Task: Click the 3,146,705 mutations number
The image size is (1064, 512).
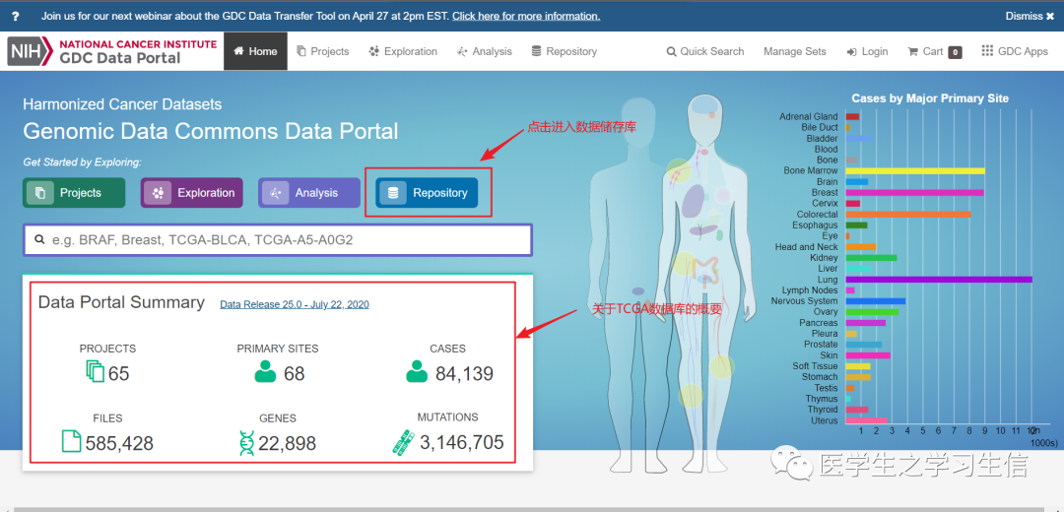Action: pos(462,443)
